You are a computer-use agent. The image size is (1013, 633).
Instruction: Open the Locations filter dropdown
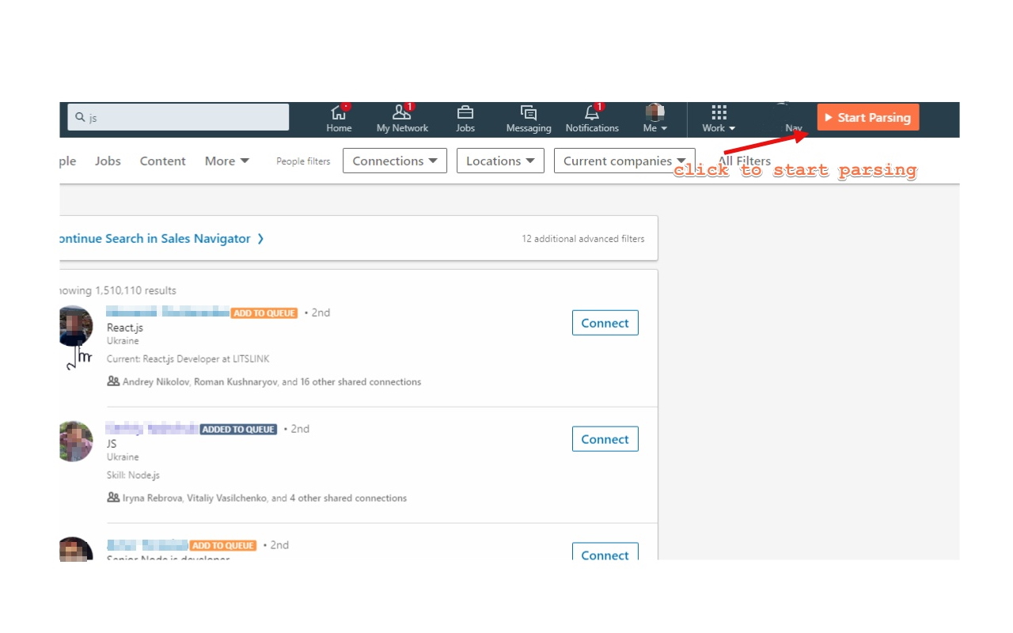(x=500, y=161)
